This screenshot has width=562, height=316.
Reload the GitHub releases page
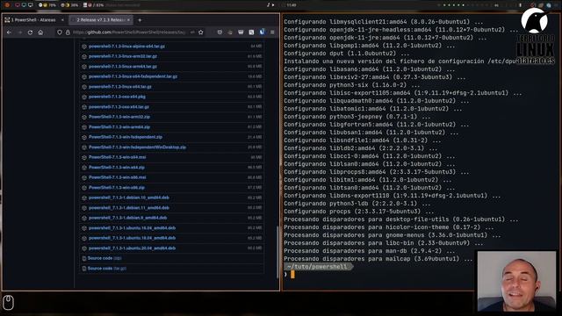30,32
